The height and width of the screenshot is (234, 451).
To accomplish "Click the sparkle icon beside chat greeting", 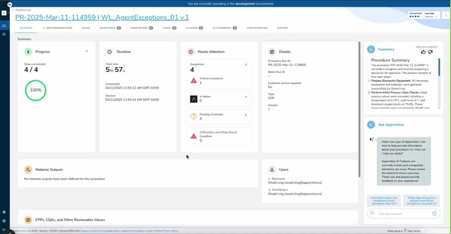I will 371,139.
